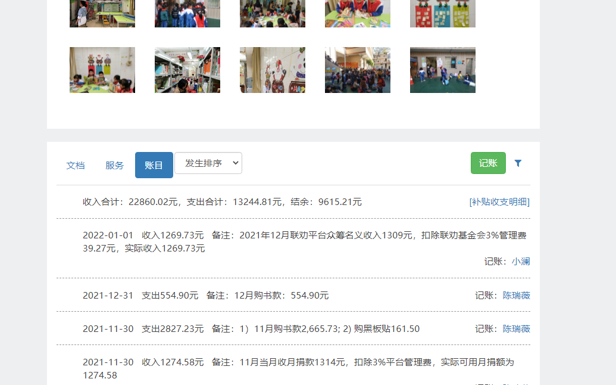Click 陈瑞薇 on the 2021-12-31 entry

[x=516, y=296]
